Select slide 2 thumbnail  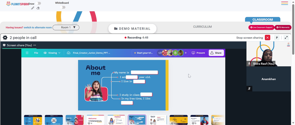coord(54,120)
